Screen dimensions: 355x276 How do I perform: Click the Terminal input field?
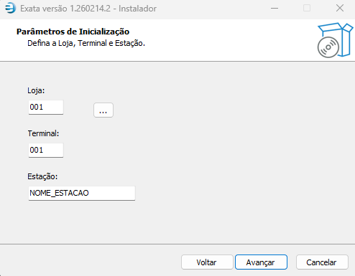click(46, 150)
